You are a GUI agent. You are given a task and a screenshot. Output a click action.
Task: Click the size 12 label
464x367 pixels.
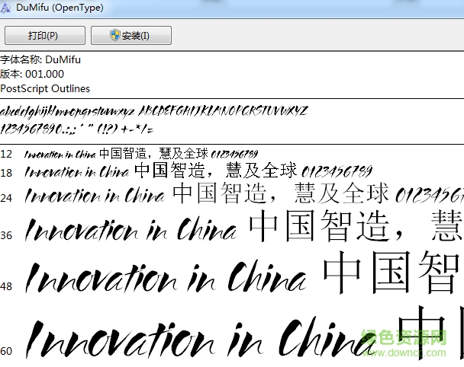point(6,154)
